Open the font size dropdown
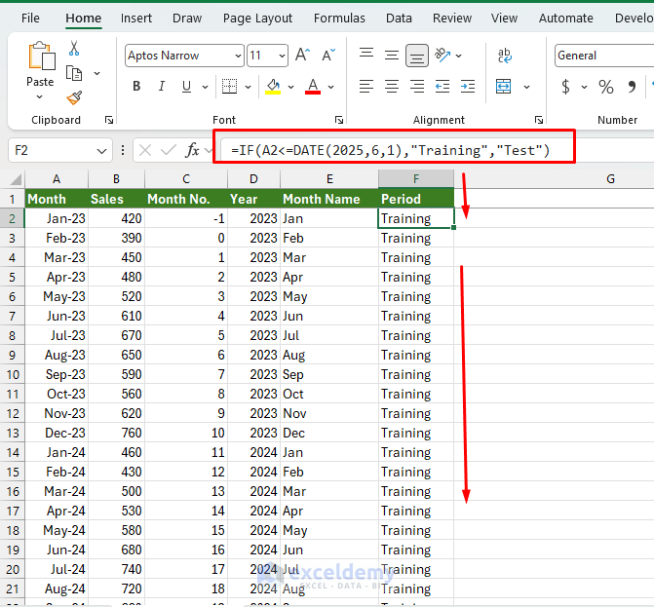This screenshot has height=607, width=654. click(282, 56)
